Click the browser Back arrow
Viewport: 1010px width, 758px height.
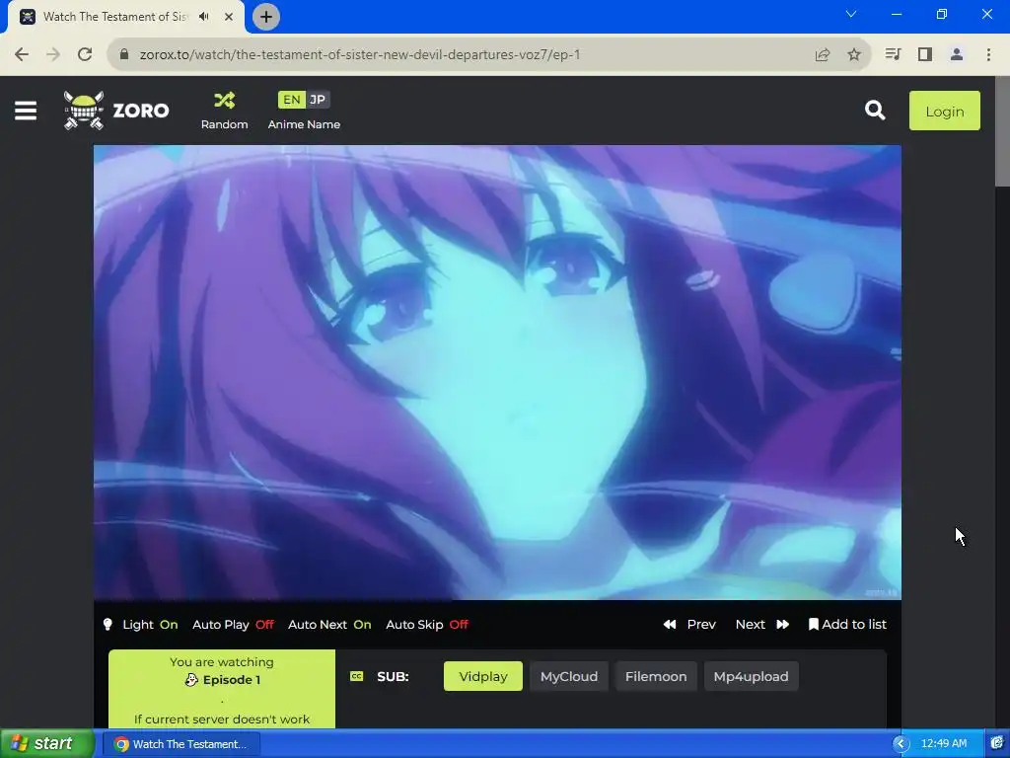coord(22,55)
